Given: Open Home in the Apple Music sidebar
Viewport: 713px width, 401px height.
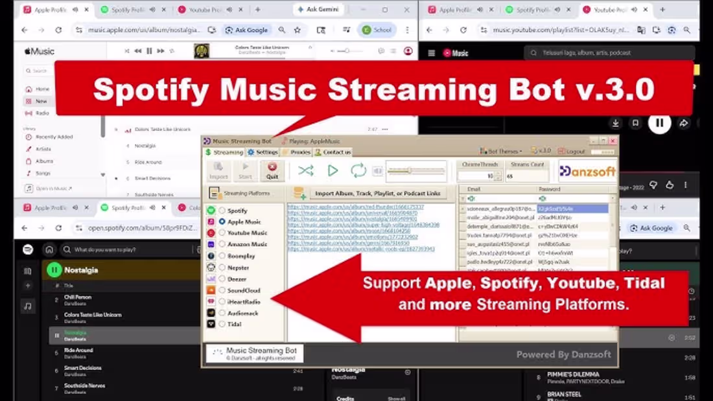Looking at the screenshot, I should 38,89.
